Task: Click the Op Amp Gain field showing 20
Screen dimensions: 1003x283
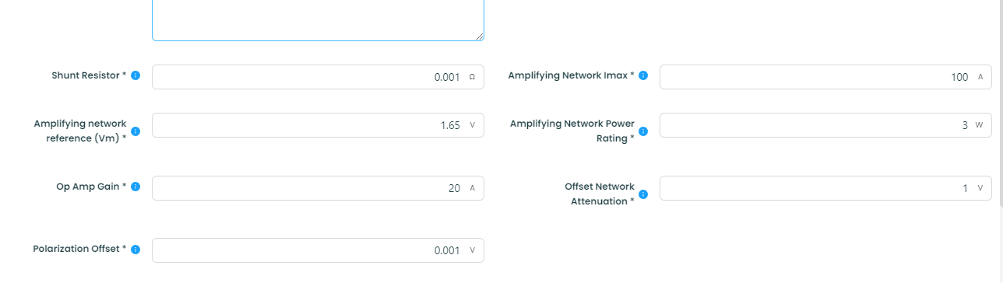Action: coord(318,188)
